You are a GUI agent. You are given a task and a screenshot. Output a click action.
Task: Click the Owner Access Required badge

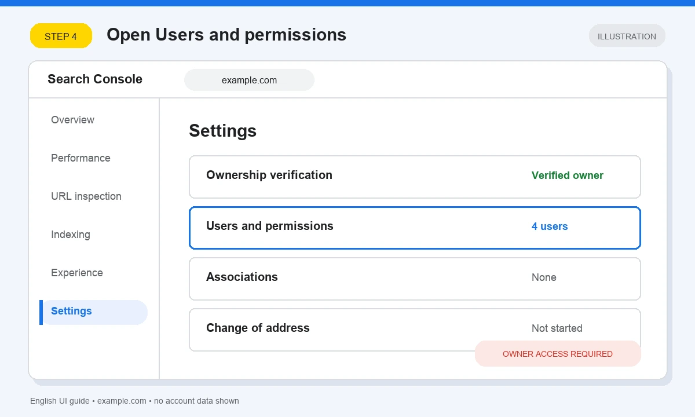[558, 353]
